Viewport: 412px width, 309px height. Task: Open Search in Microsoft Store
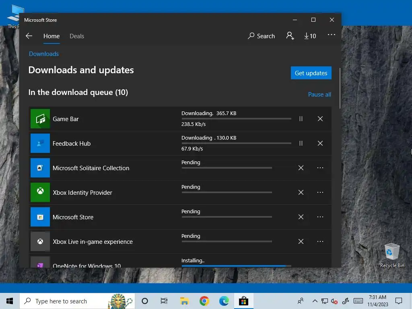pyautogui.click(x=261, y=36)
